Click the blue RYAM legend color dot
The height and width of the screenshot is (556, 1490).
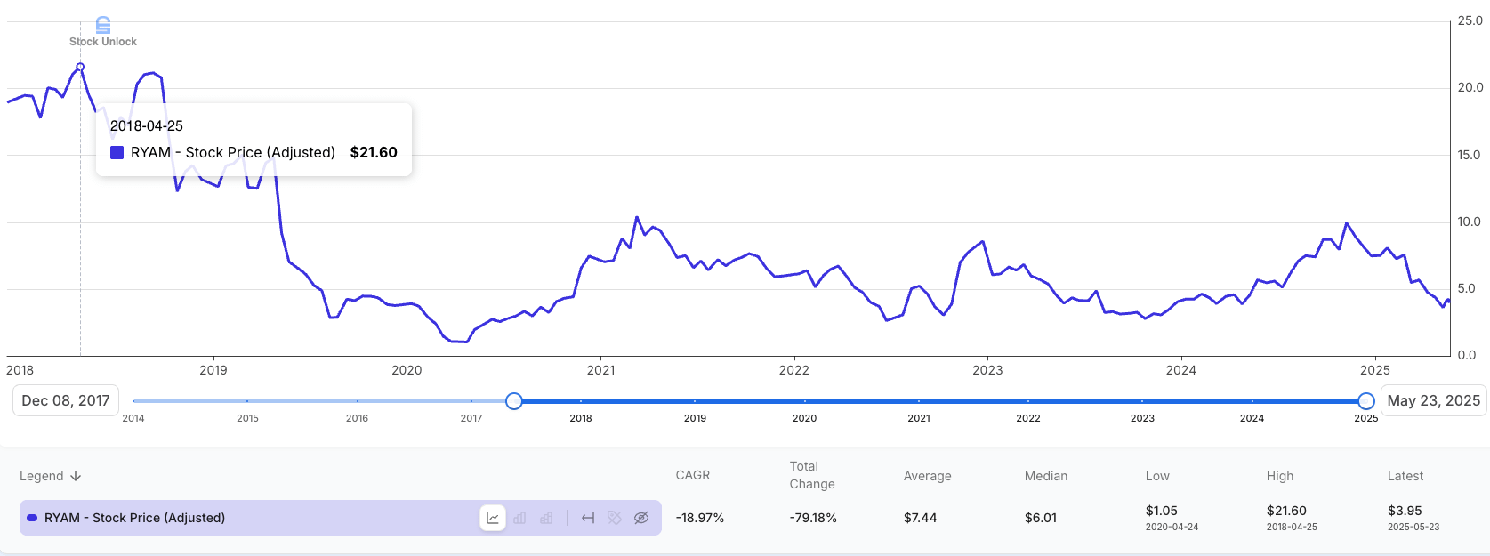click(x=32, y=518)
